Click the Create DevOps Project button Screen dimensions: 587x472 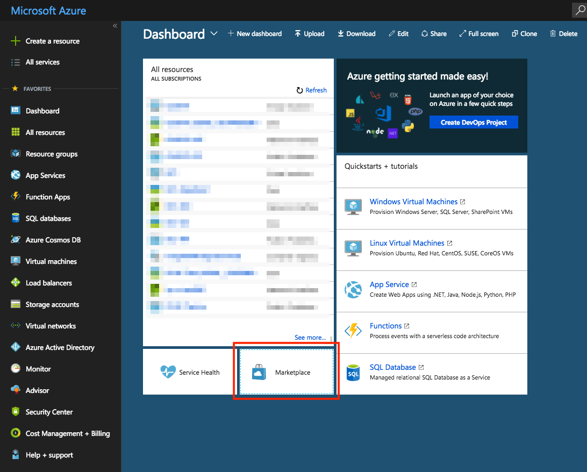click(474, 123)
